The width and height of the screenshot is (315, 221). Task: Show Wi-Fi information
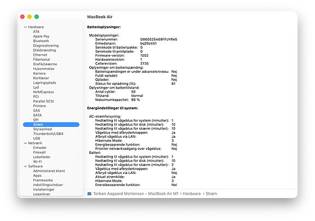[37, 161]
